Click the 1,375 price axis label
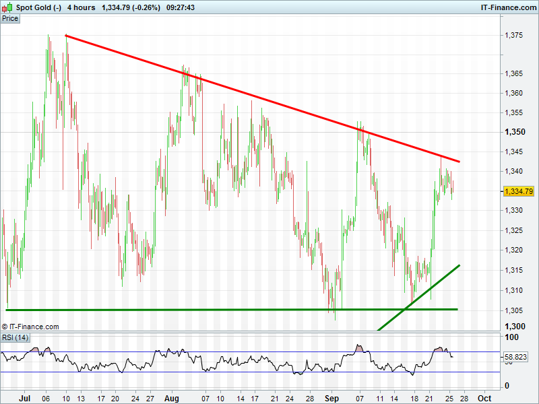This screenshot has height=404, width=539. [513, 35]
